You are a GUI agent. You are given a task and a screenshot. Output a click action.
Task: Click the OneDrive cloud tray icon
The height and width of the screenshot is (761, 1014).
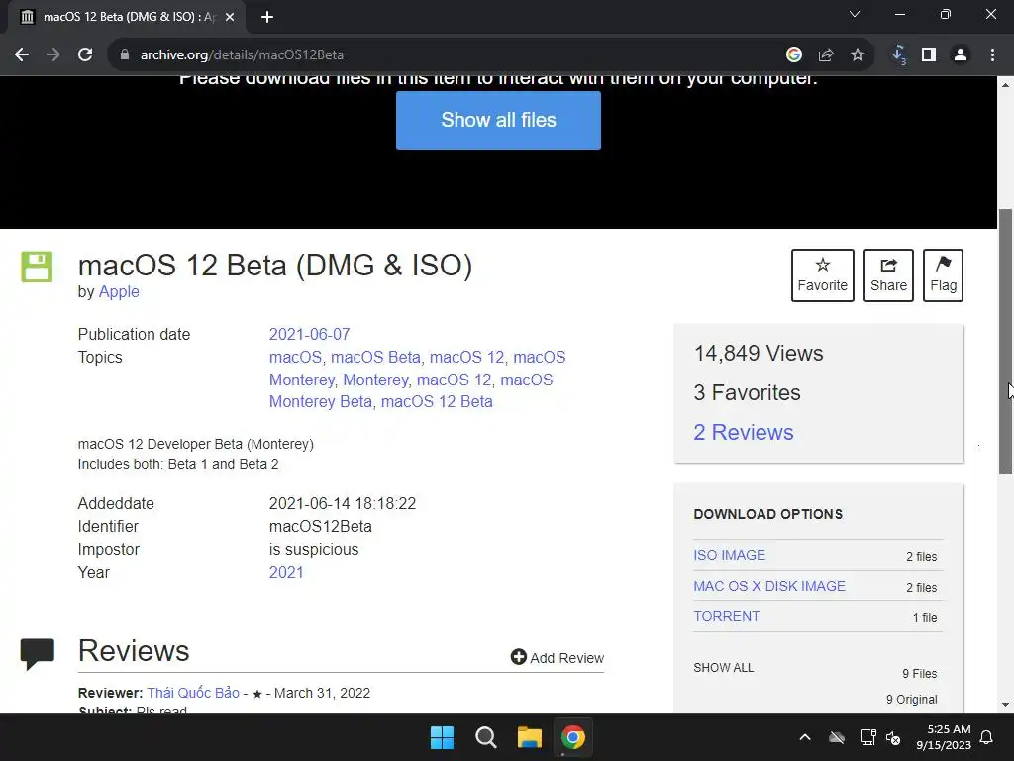[x=837, y=737]
